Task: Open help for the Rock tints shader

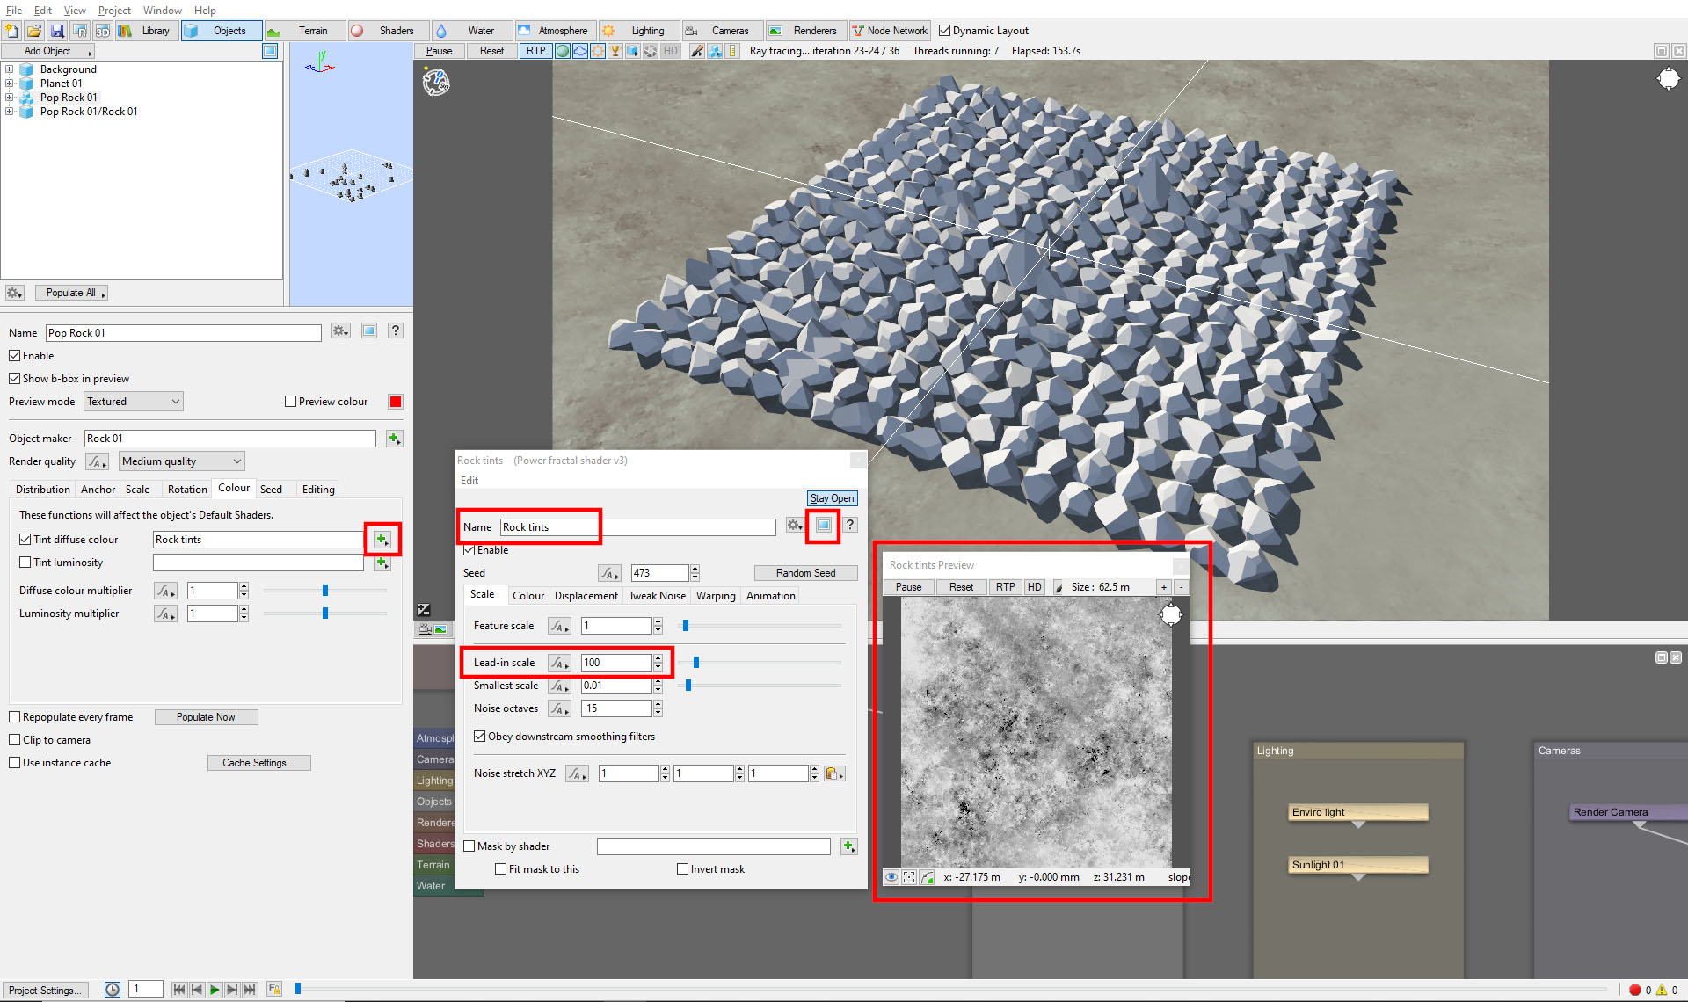Action: coord(850,525)
